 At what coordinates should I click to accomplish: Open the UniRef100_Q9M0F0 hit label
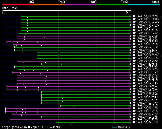coord(145,103)
